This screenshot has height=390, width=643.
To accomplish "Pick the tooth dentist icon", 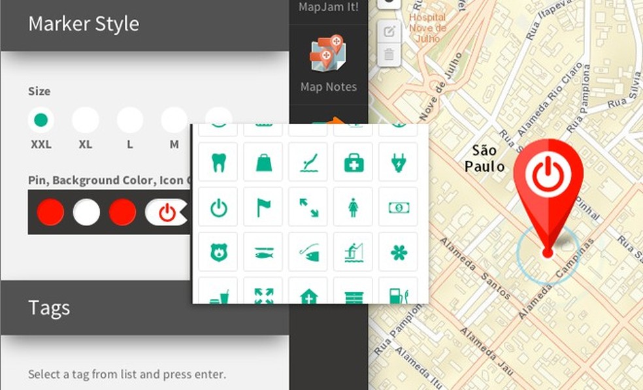I will pyautogui.click(x=218, y=163).
